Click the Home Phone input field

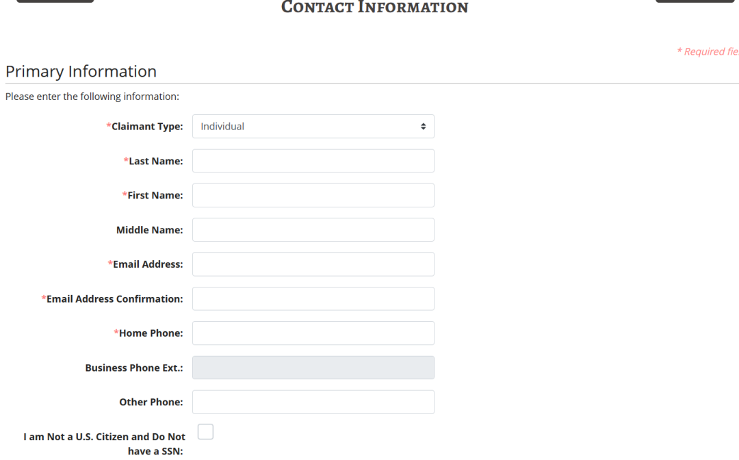pos(313,333)
